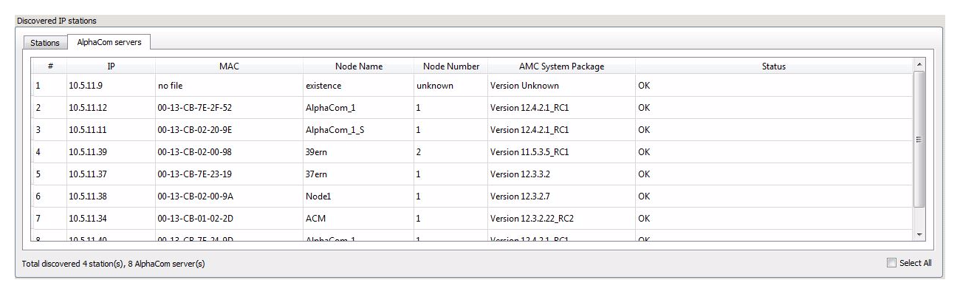
Task: Click MAC 00-13-CB-02-20-9E
Action: click(x=230, y=130)
